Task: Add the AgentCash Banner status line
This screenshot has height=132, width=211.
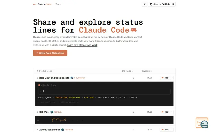Action: point(165,130)
